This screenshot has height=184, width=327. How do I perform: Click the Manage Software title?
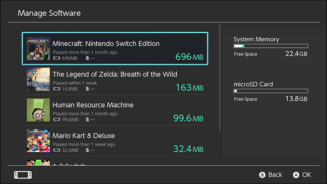click(49, 13)
